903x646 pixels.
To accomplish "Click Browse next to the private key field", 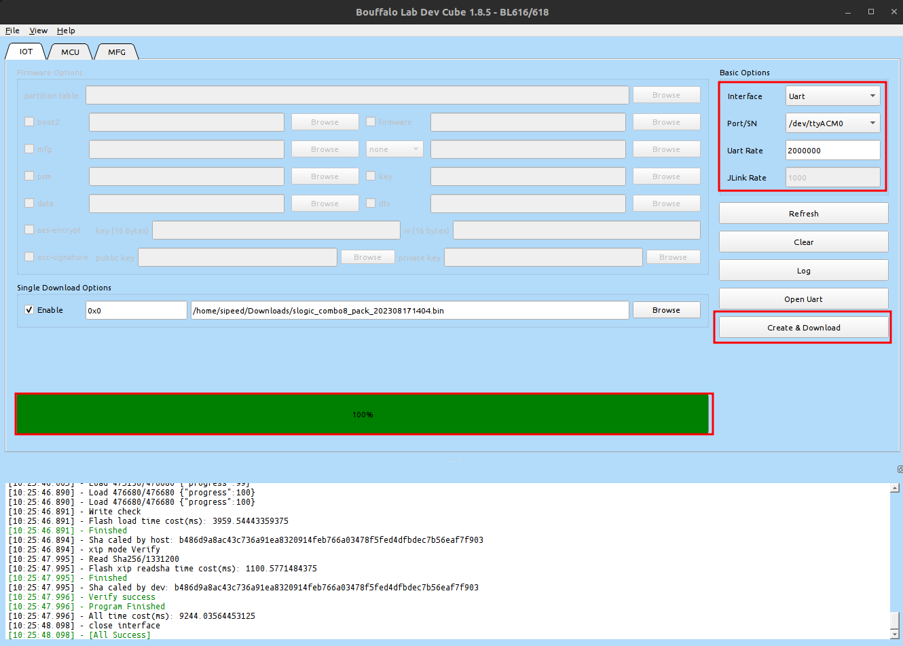I will pos(673,257).
